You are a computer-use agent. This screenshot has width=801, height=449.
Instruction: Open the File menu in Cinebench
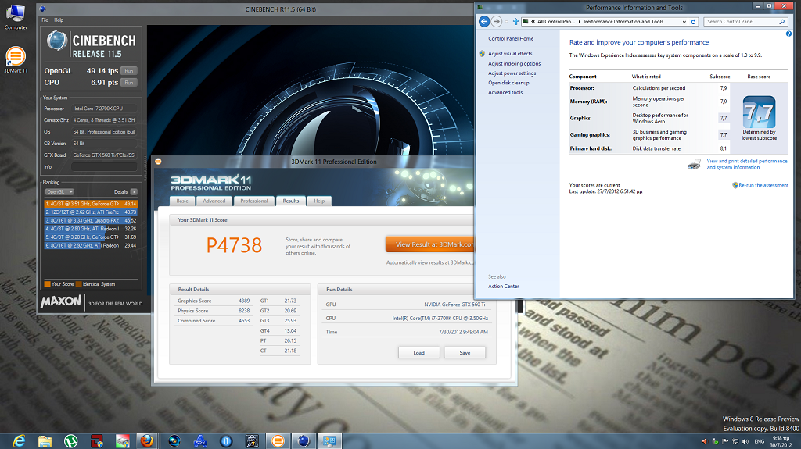tap(45, 20)
